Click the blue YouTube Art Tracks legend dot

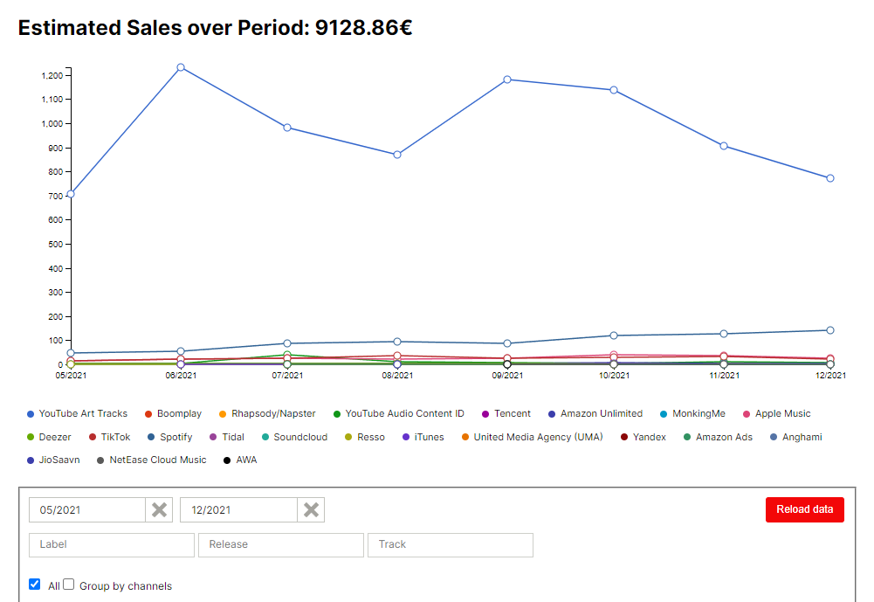point(31,414)
